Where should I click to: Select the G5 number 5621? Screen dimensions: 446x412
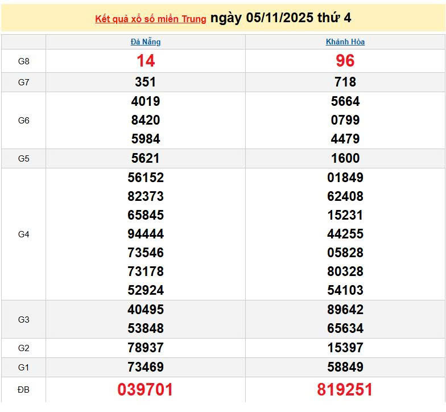(x=146, y=159)
